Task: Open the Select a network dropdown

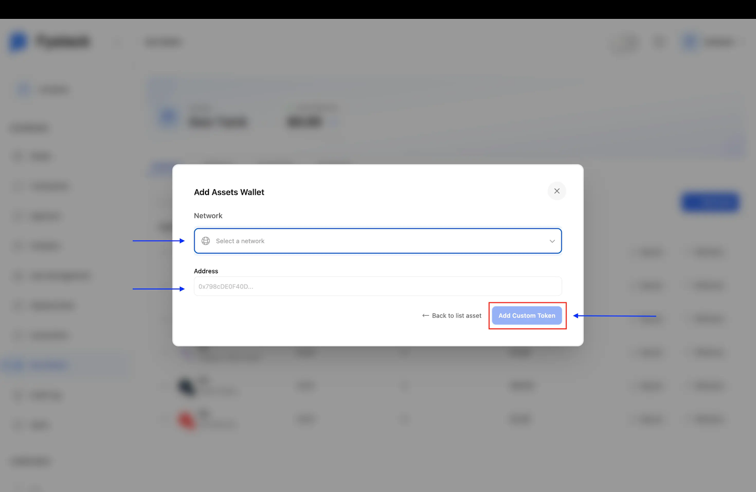Action: (x=377, y=241)
